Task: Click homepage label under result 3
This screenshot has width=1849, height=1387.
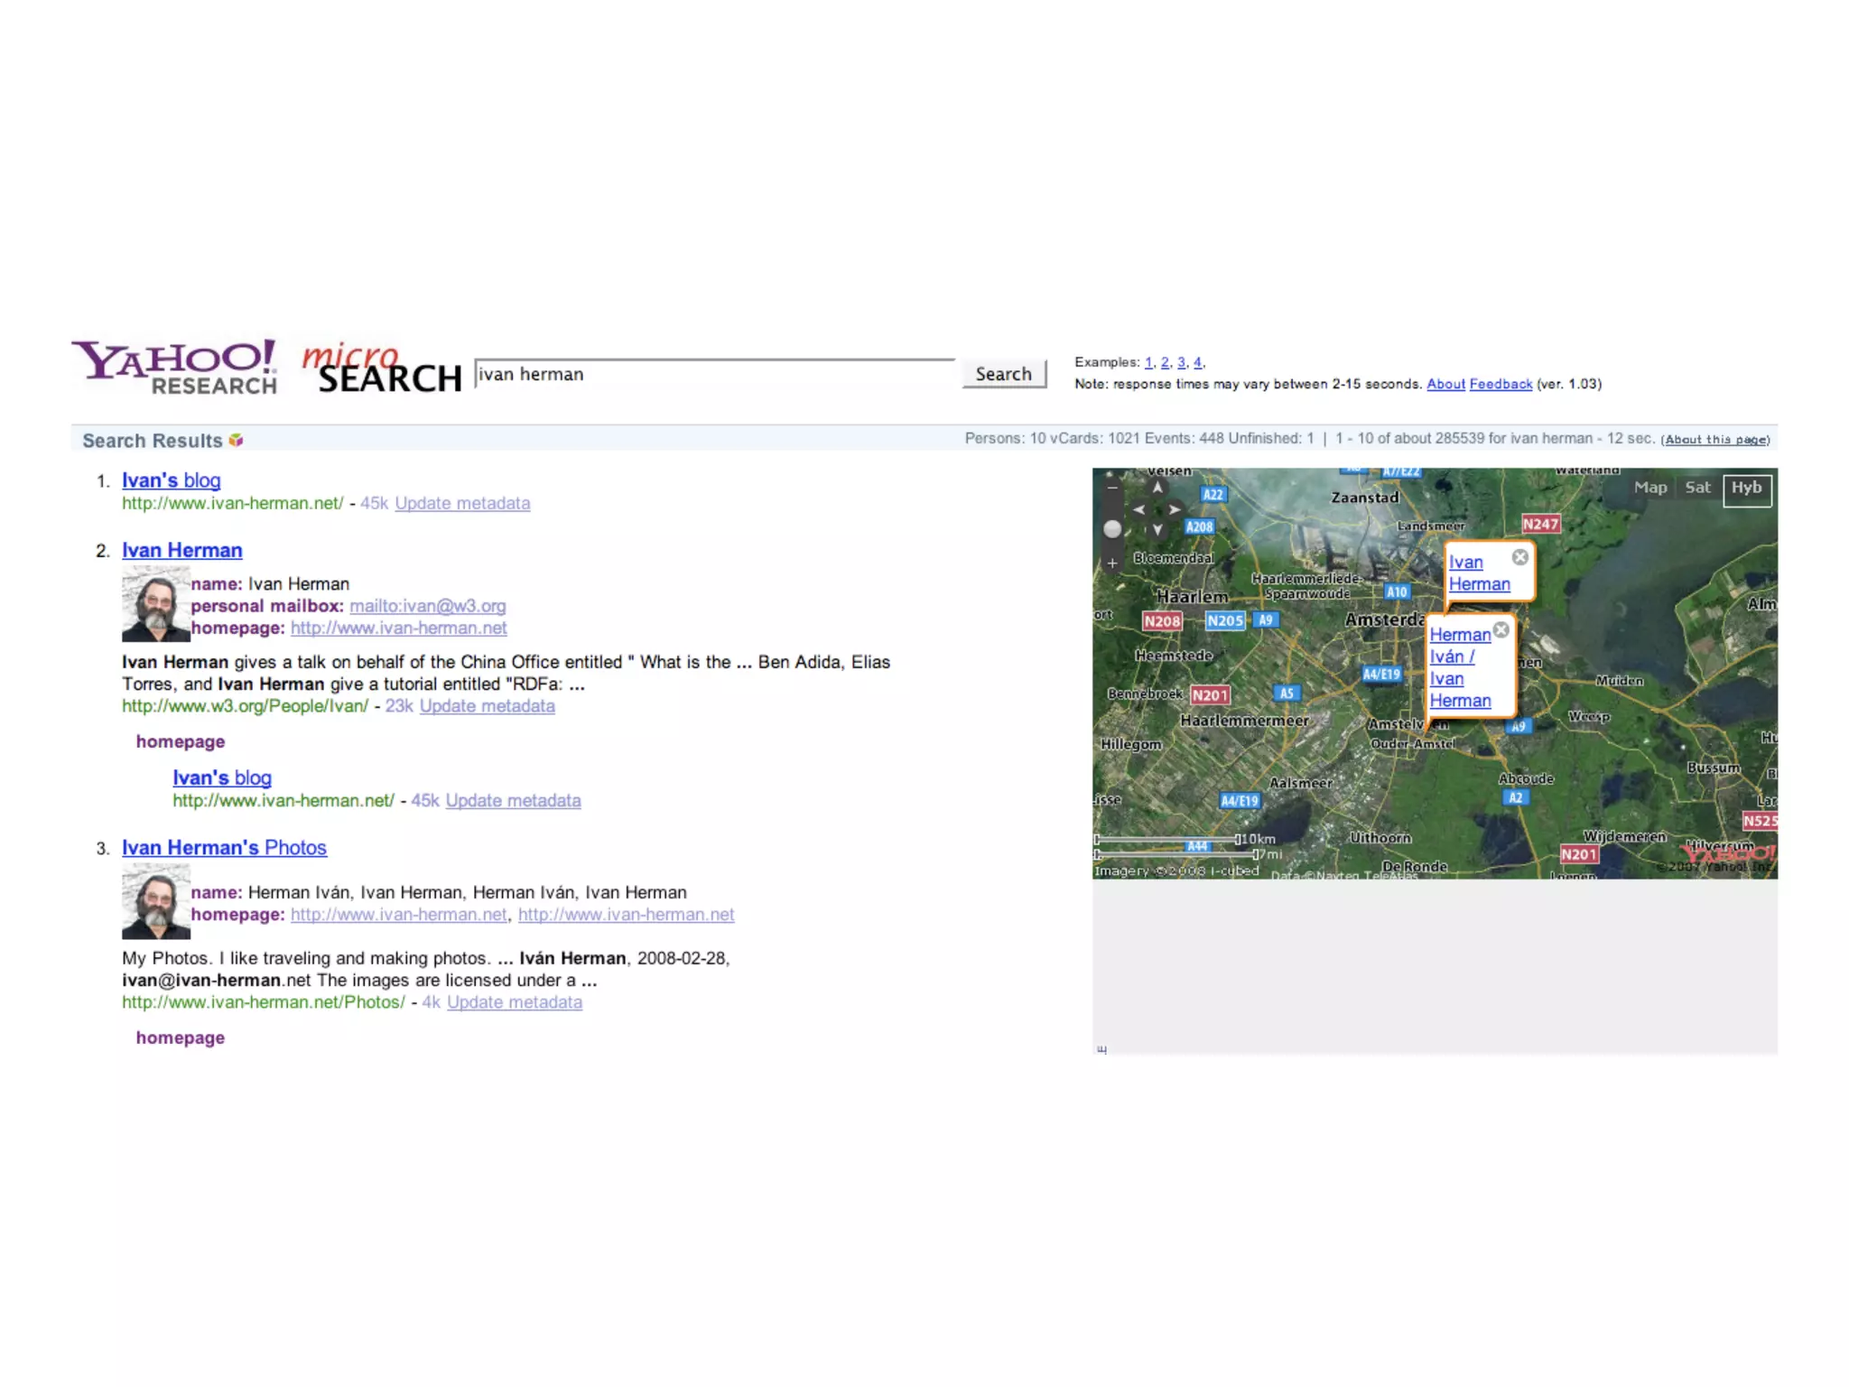Action: tap(181, 1038)
